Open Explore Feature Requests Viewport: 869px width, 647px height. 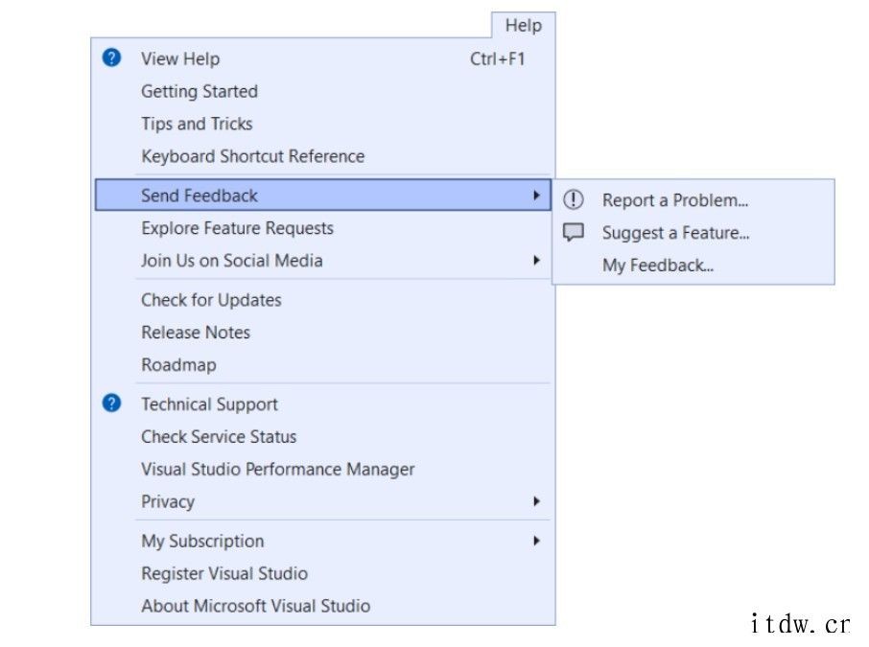point(323,228)
